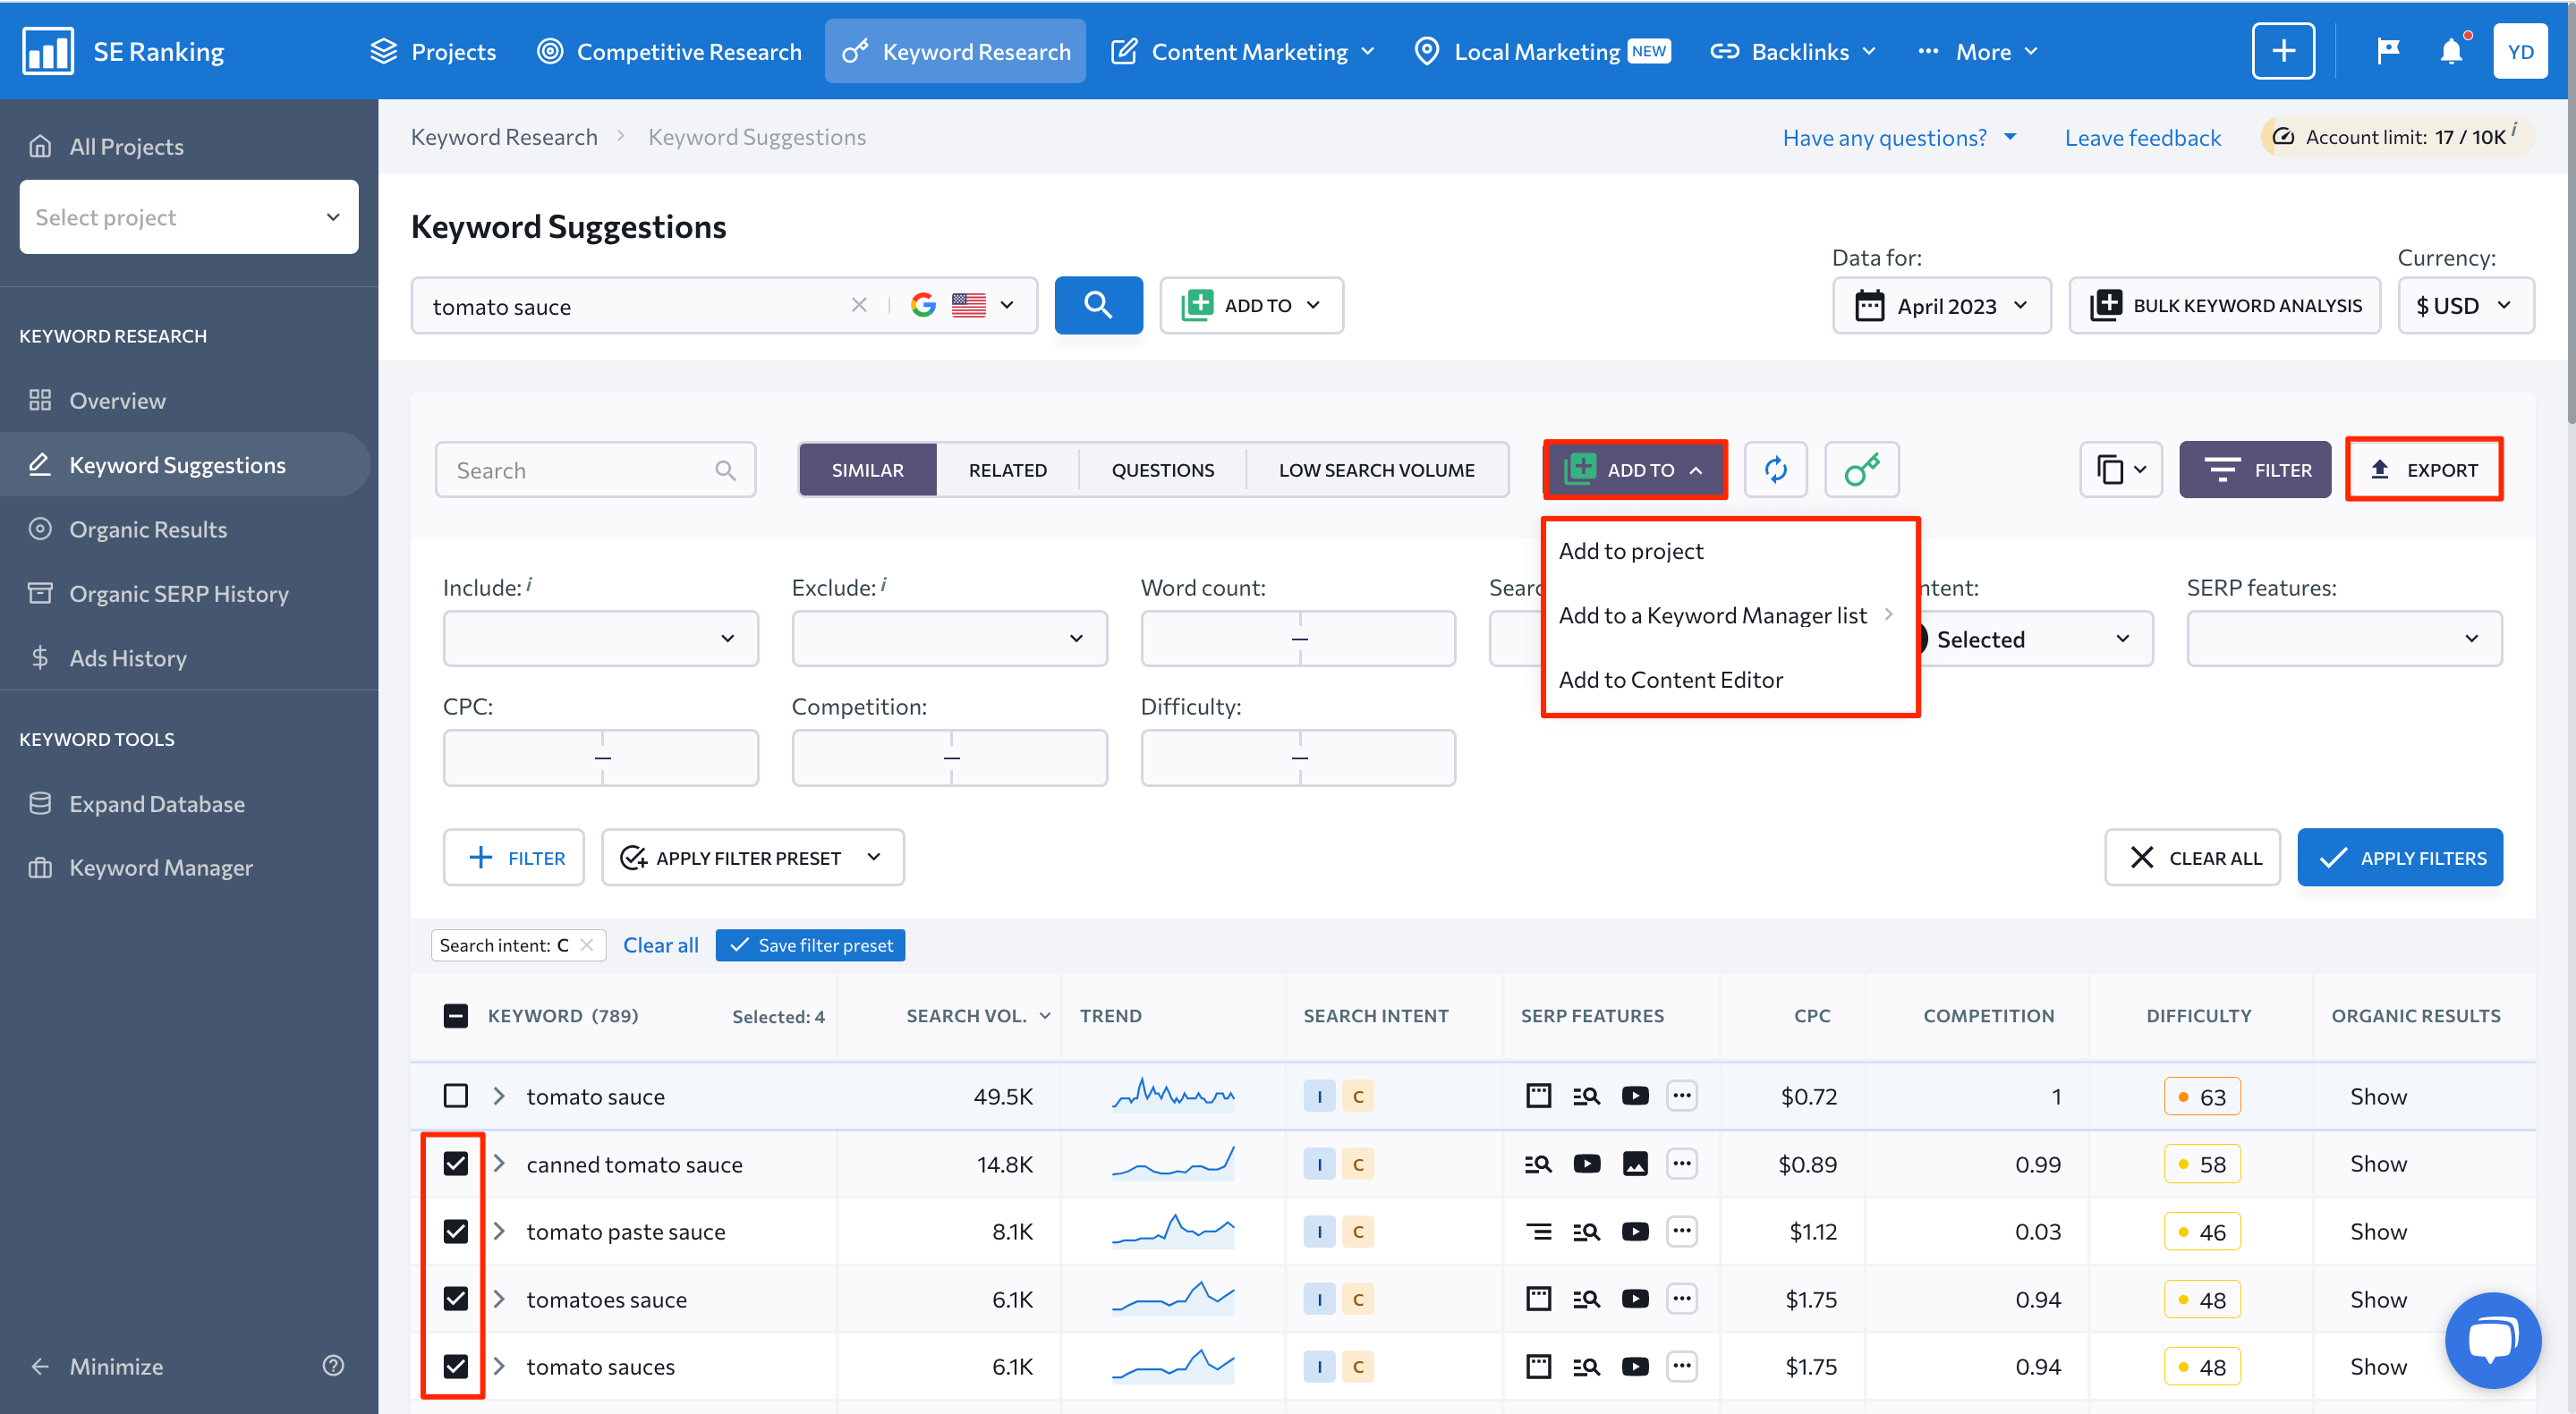Uncheck the canned tomato sauce checkbox

point(455,1164)
